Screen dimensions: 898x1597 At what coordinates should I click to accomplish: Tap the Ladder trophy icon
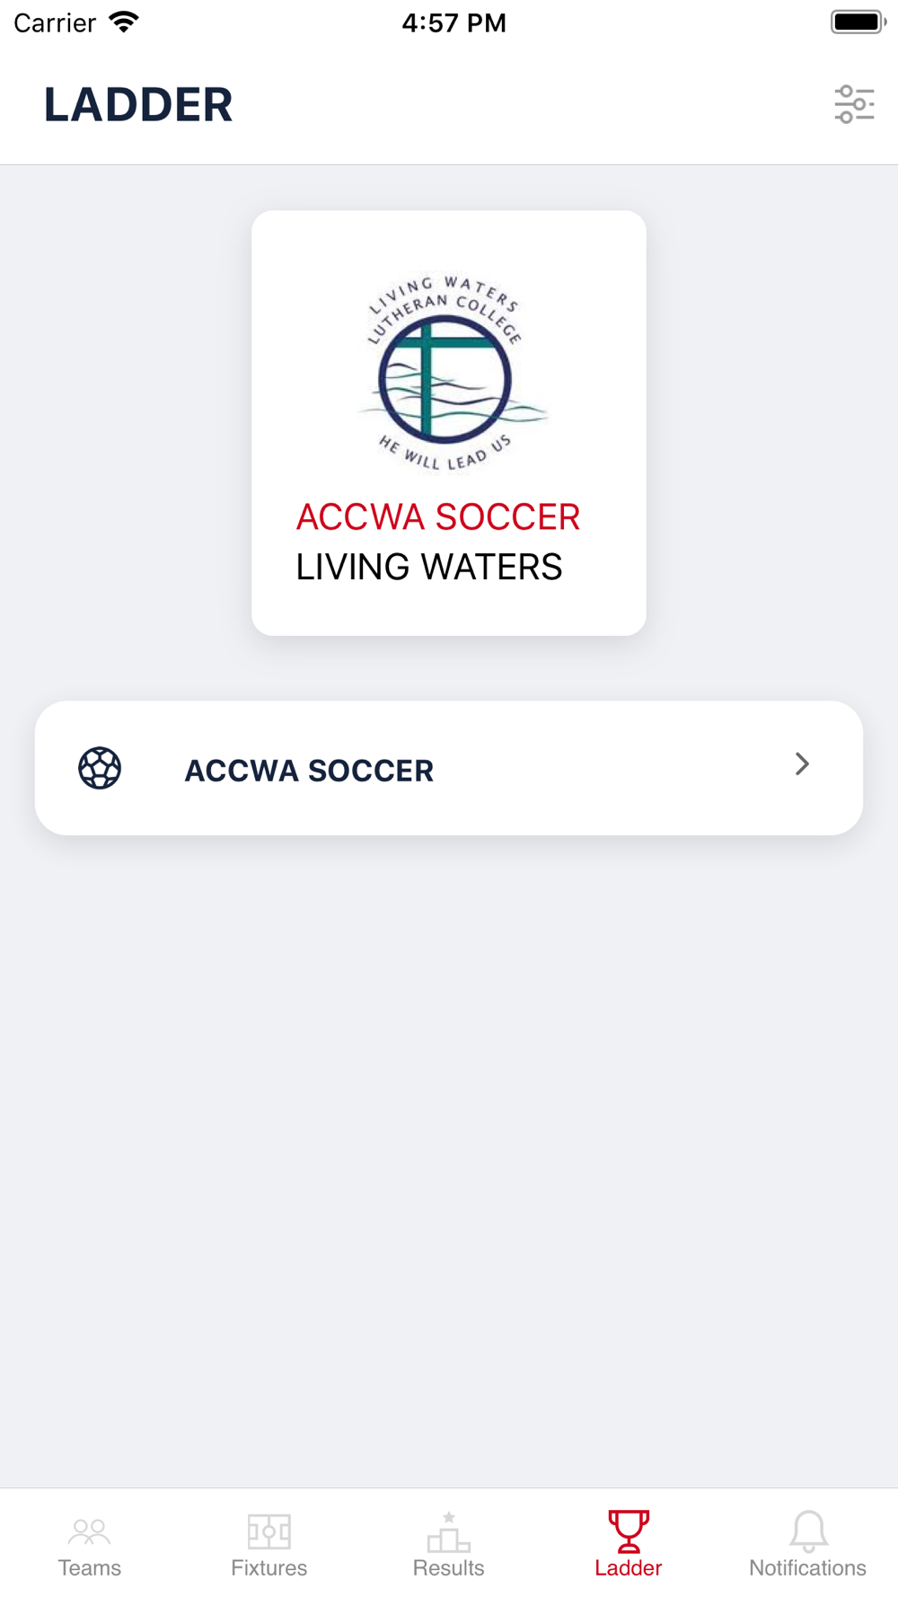click(x=629, y=1531)
